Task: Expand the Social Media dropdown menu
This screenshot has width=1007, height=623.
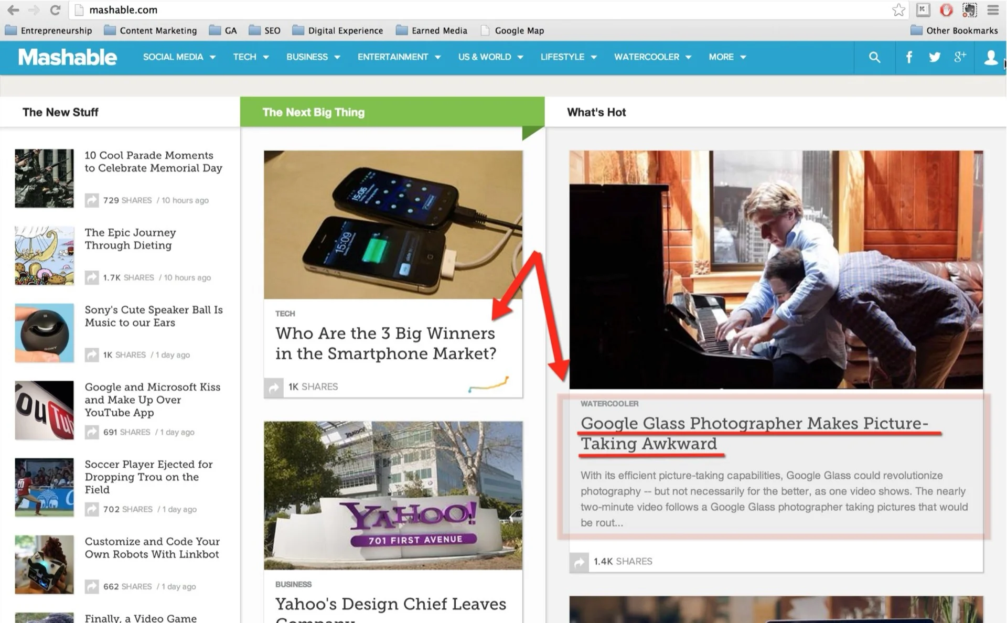Action: pos(179,57)
